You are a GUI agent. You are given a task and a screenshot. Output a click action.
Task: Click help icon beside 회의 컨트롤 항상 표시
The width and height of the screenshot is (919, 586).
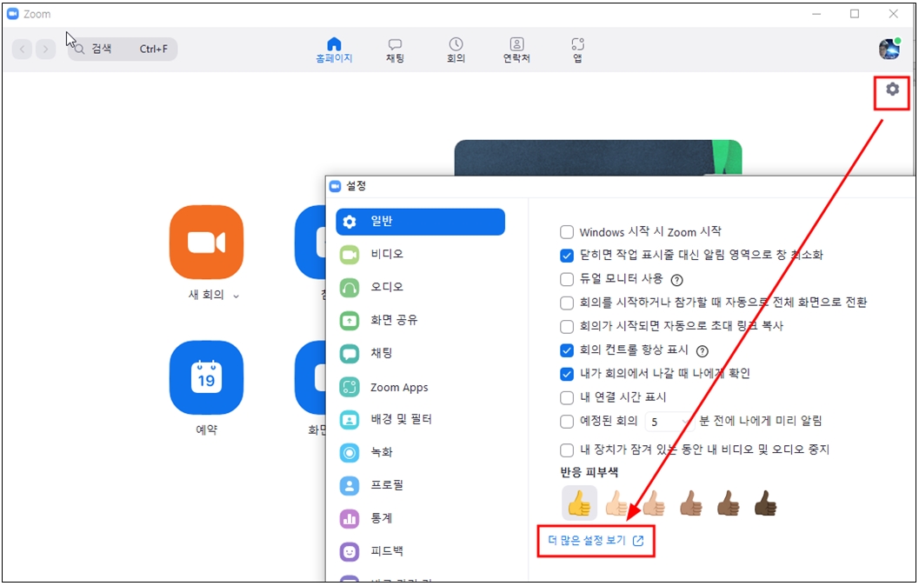[703, 351]
